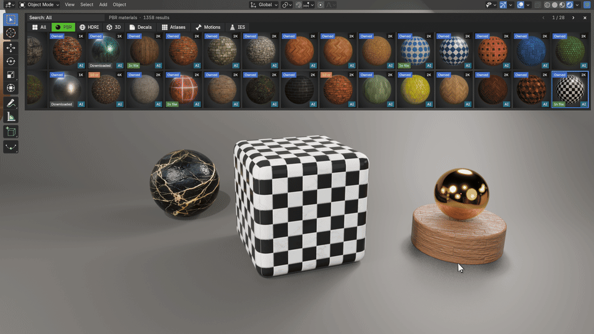594x334 pixels.
Task: Select the checkered cube in viewport
Action: click(300, 207)
